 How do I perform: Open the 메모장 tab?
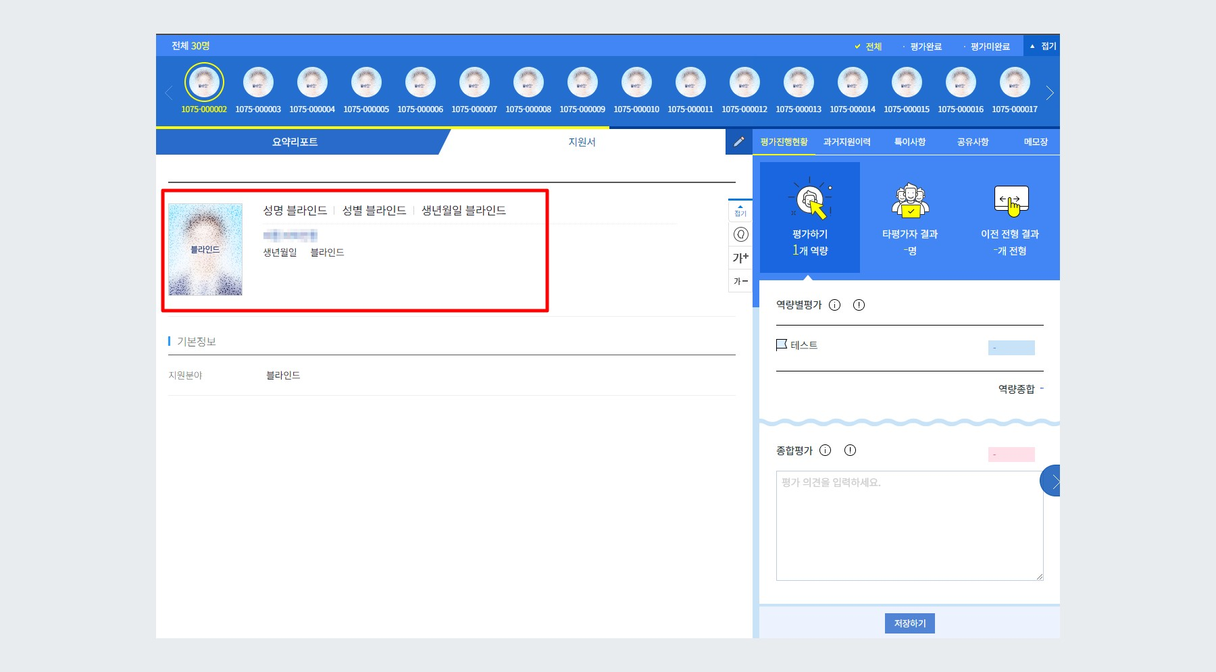[x=1036, y=142]
